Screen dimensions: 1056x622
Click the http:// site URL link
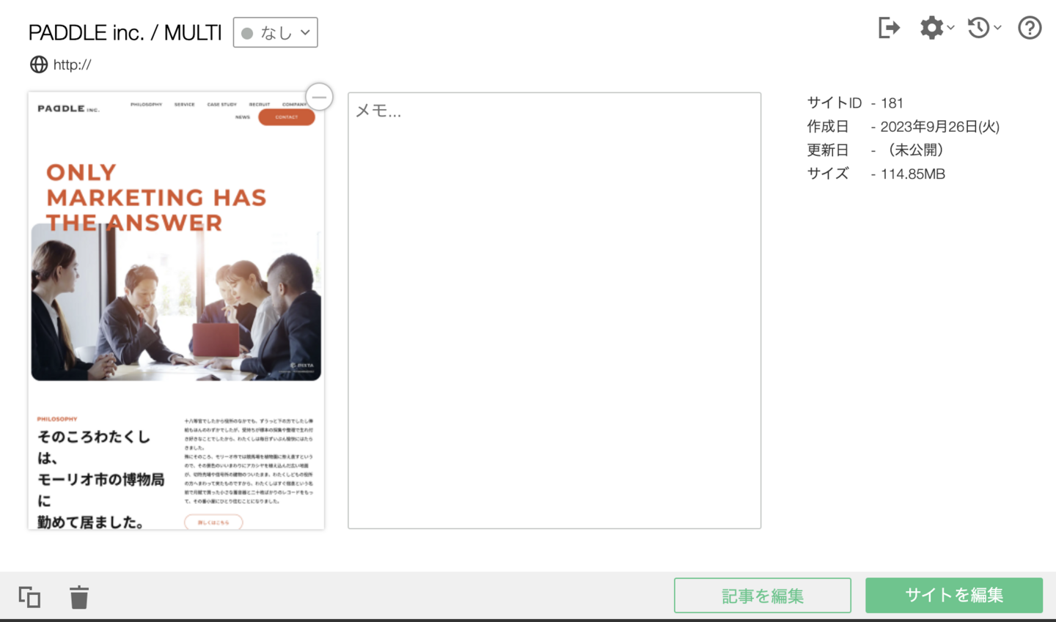(72, 64)
